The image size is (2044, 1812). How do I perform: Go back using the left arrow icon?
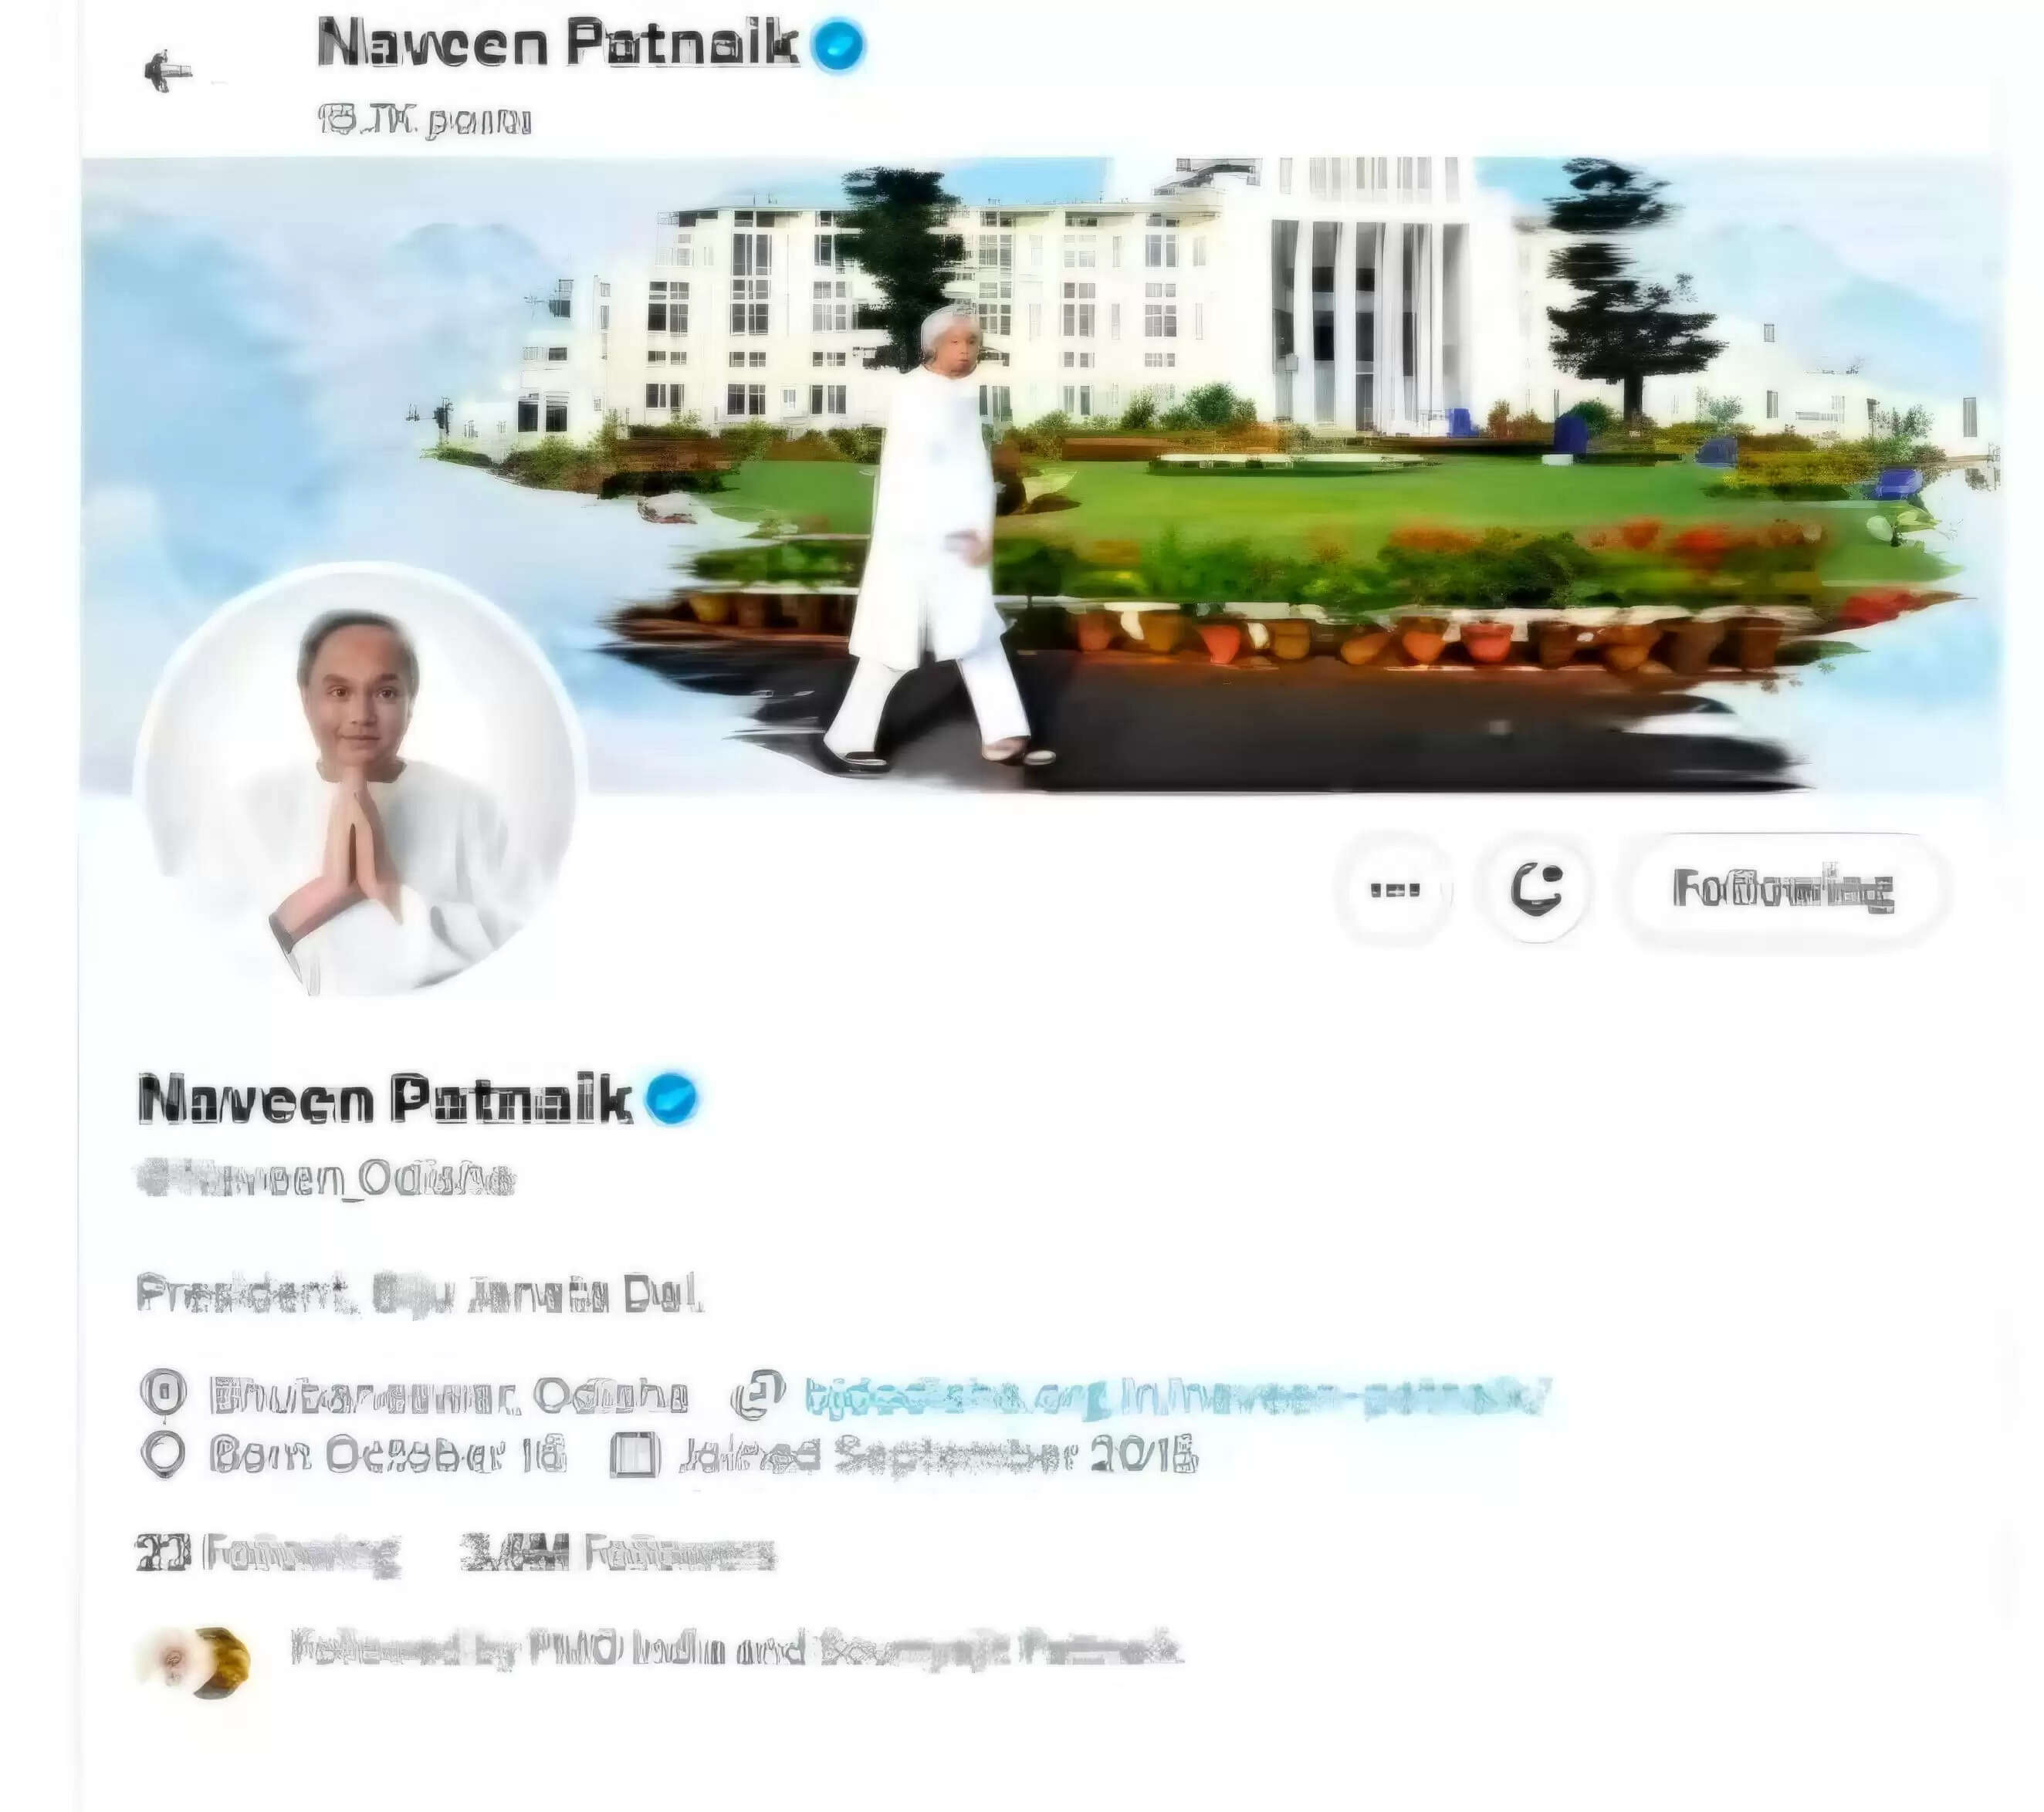point(167,71)
